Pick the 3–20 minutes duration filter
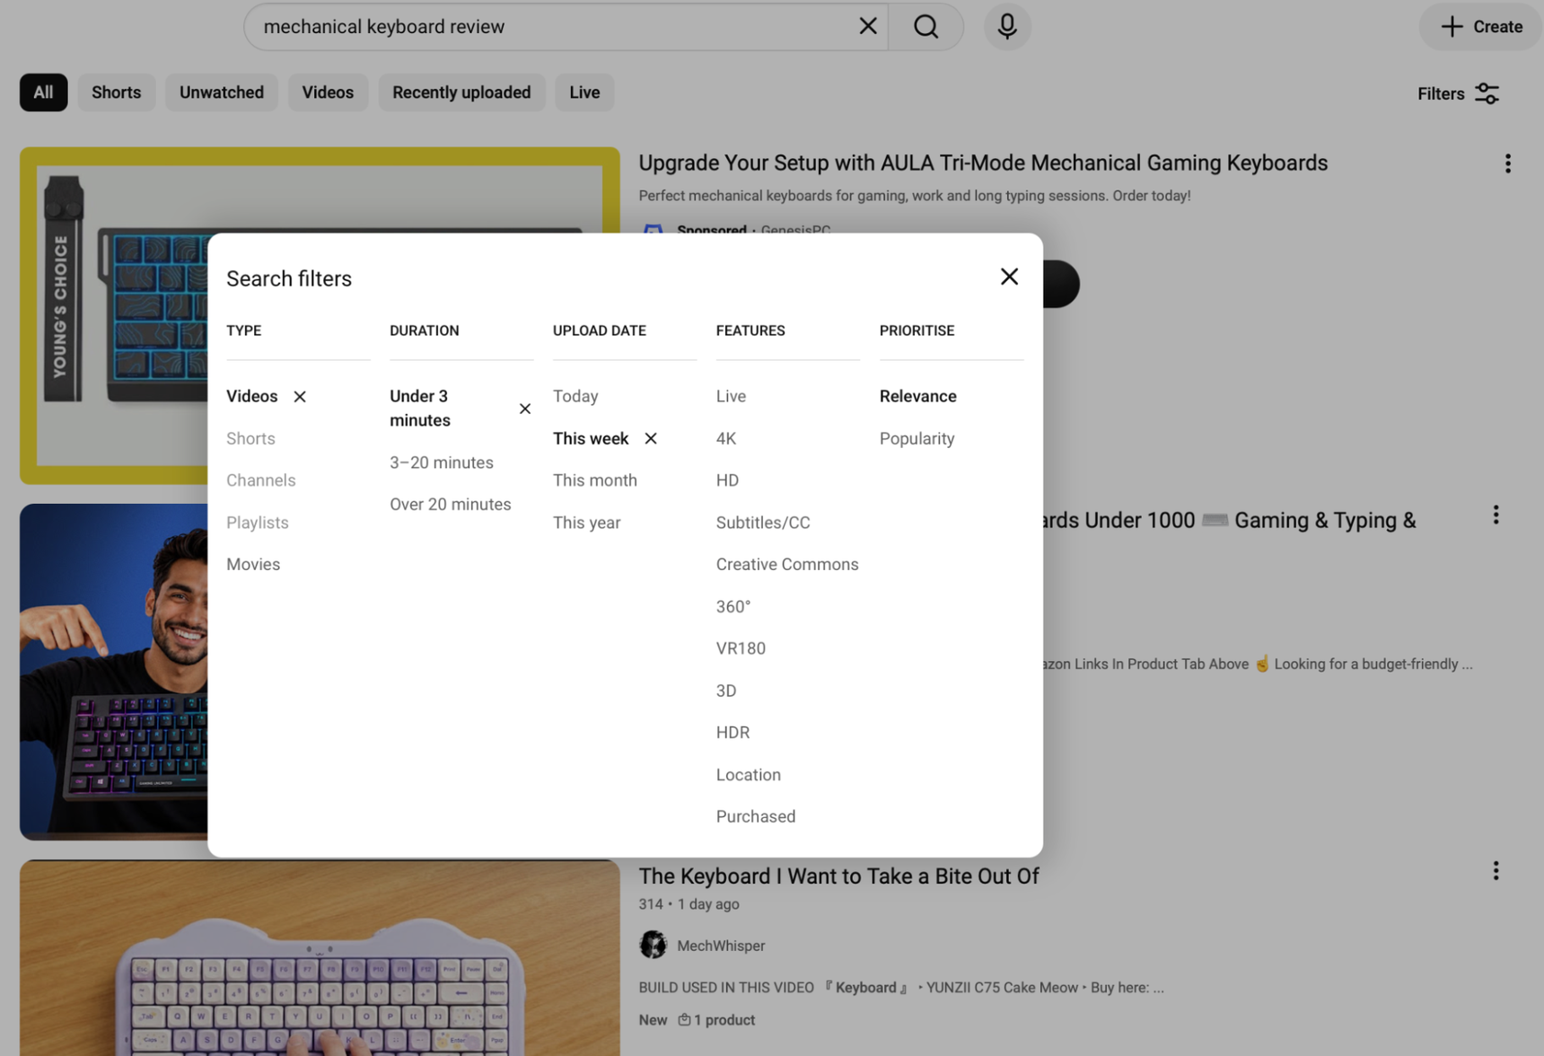 click(x=441, y=462)
